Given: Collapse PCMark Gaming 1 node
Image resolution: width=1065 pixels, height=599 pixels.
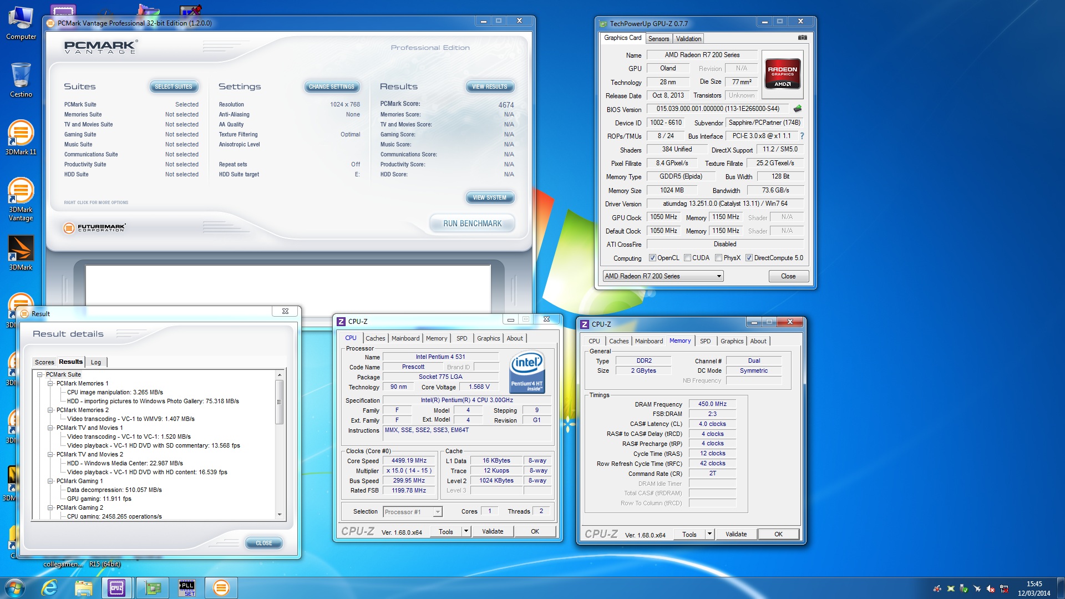Looking at the screenshot, I should [x=50, y=481].
